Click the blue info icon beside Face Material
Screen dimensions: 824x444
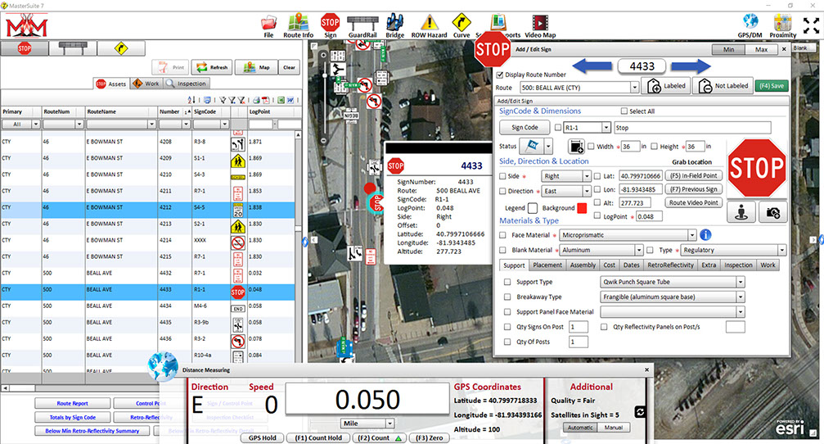click(x=705, y=235)
